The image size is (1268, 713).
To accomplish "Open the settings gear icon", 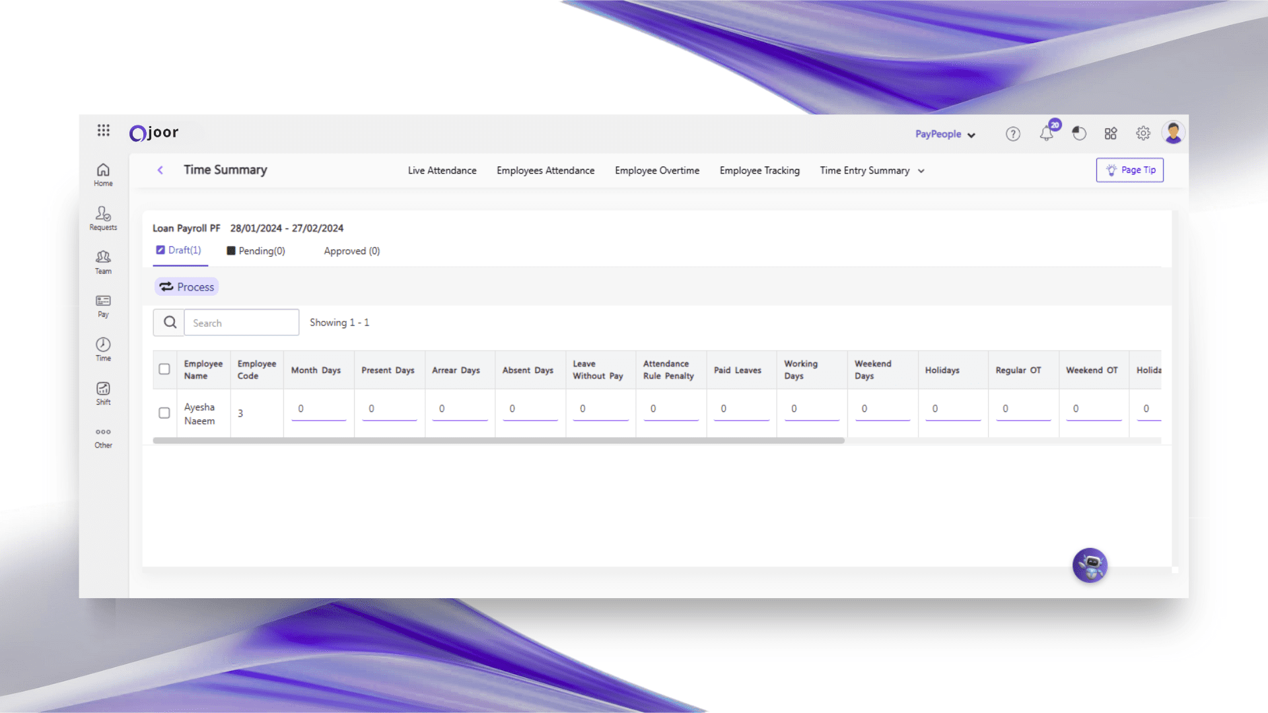I will [1143, 133].
